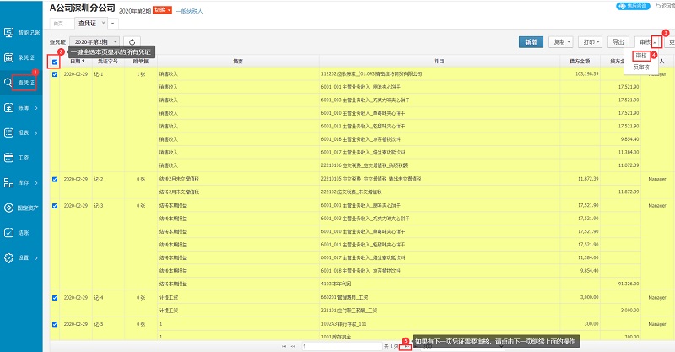The height and width of the screenshot is (352, 675).
Task: Choose 反审核 from the dropdown menu
Action: coord(641,66)
